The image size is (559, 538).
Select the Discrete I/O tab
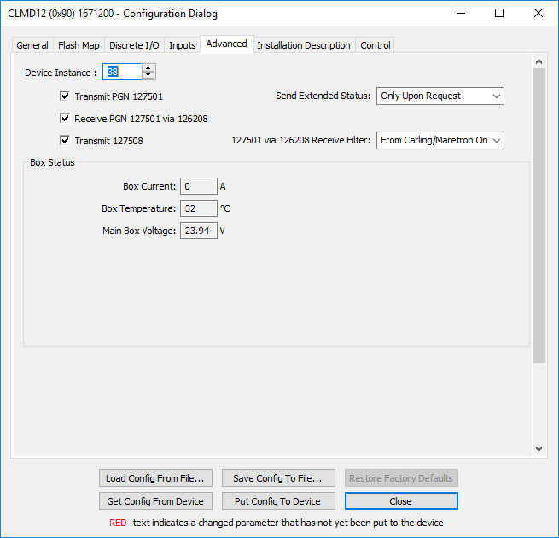pyautogui.click(x=134, y=45)
